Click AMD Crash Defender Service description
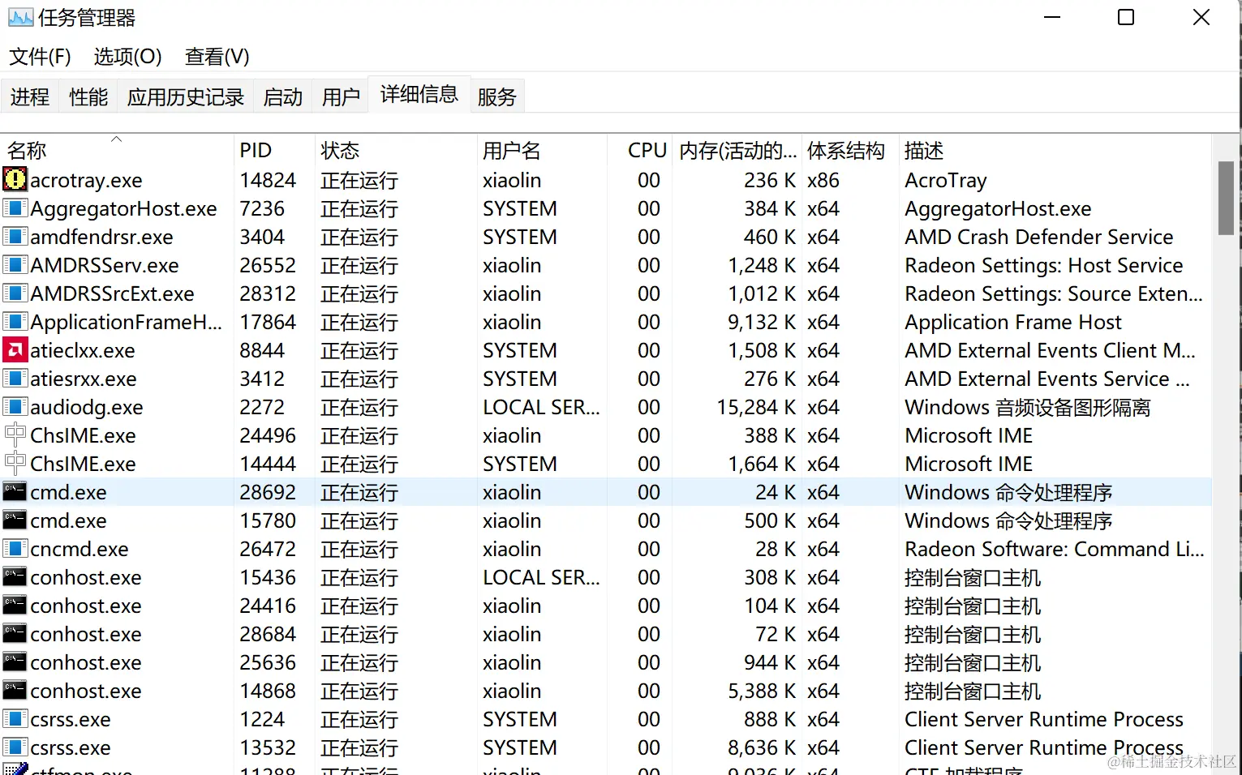 pos(1039,237)
